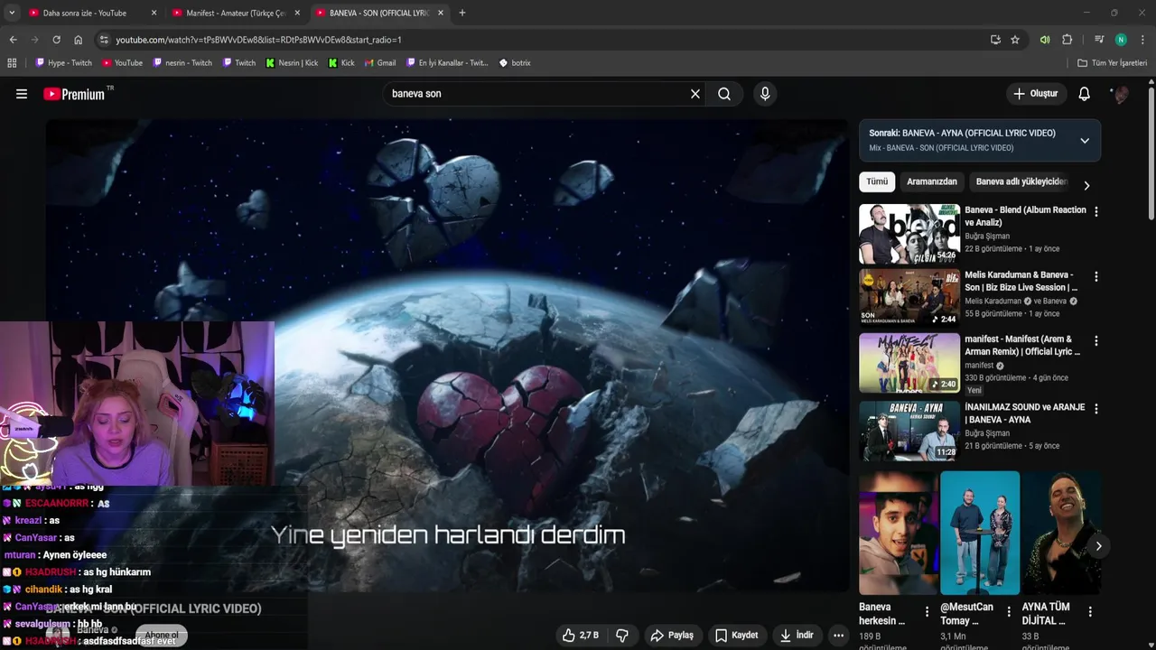Image resolution: width=1156 pixels, height=650 pixels.
Task: Switch to Manifest - Amateur tab
Action: coord(236,13)
